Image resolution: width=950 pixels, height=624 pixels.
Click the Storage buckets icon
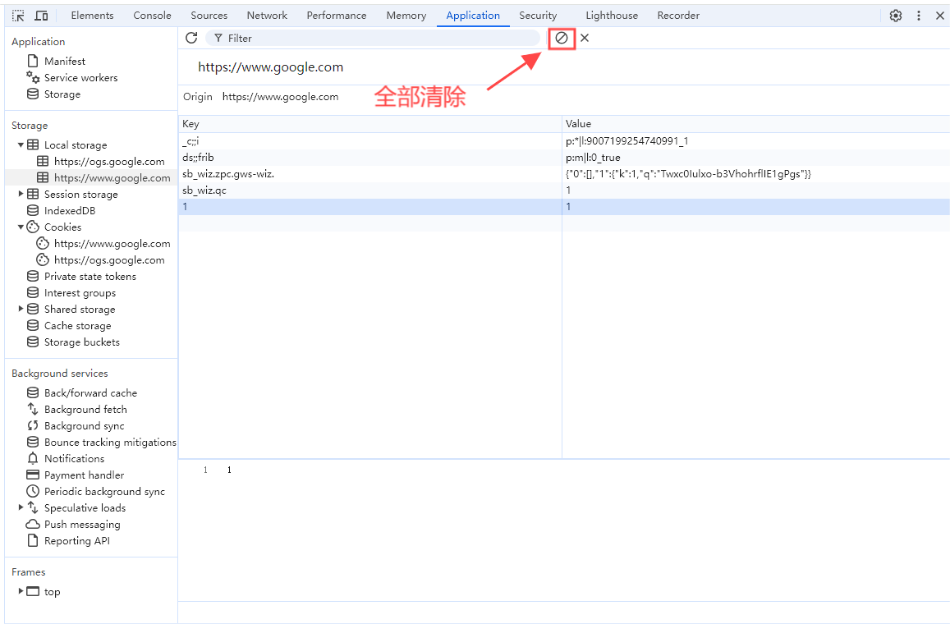(x=33, y=342)
